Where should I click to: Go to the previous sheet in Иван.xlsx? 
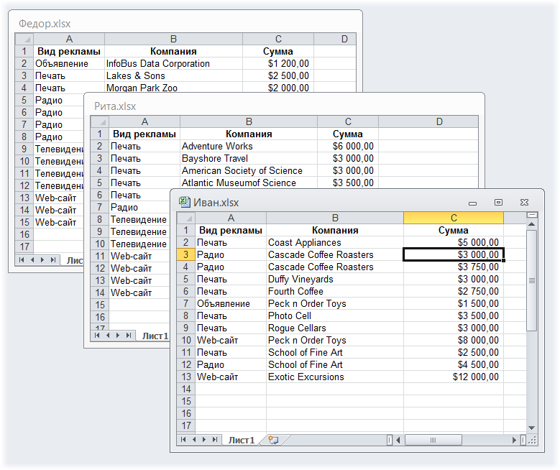(x=194, y=440)
